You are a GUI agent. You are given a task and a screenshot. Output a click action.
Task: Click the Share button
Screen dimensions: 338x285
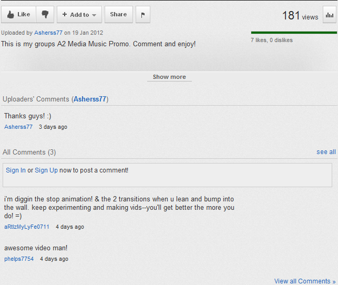[119, 14]
